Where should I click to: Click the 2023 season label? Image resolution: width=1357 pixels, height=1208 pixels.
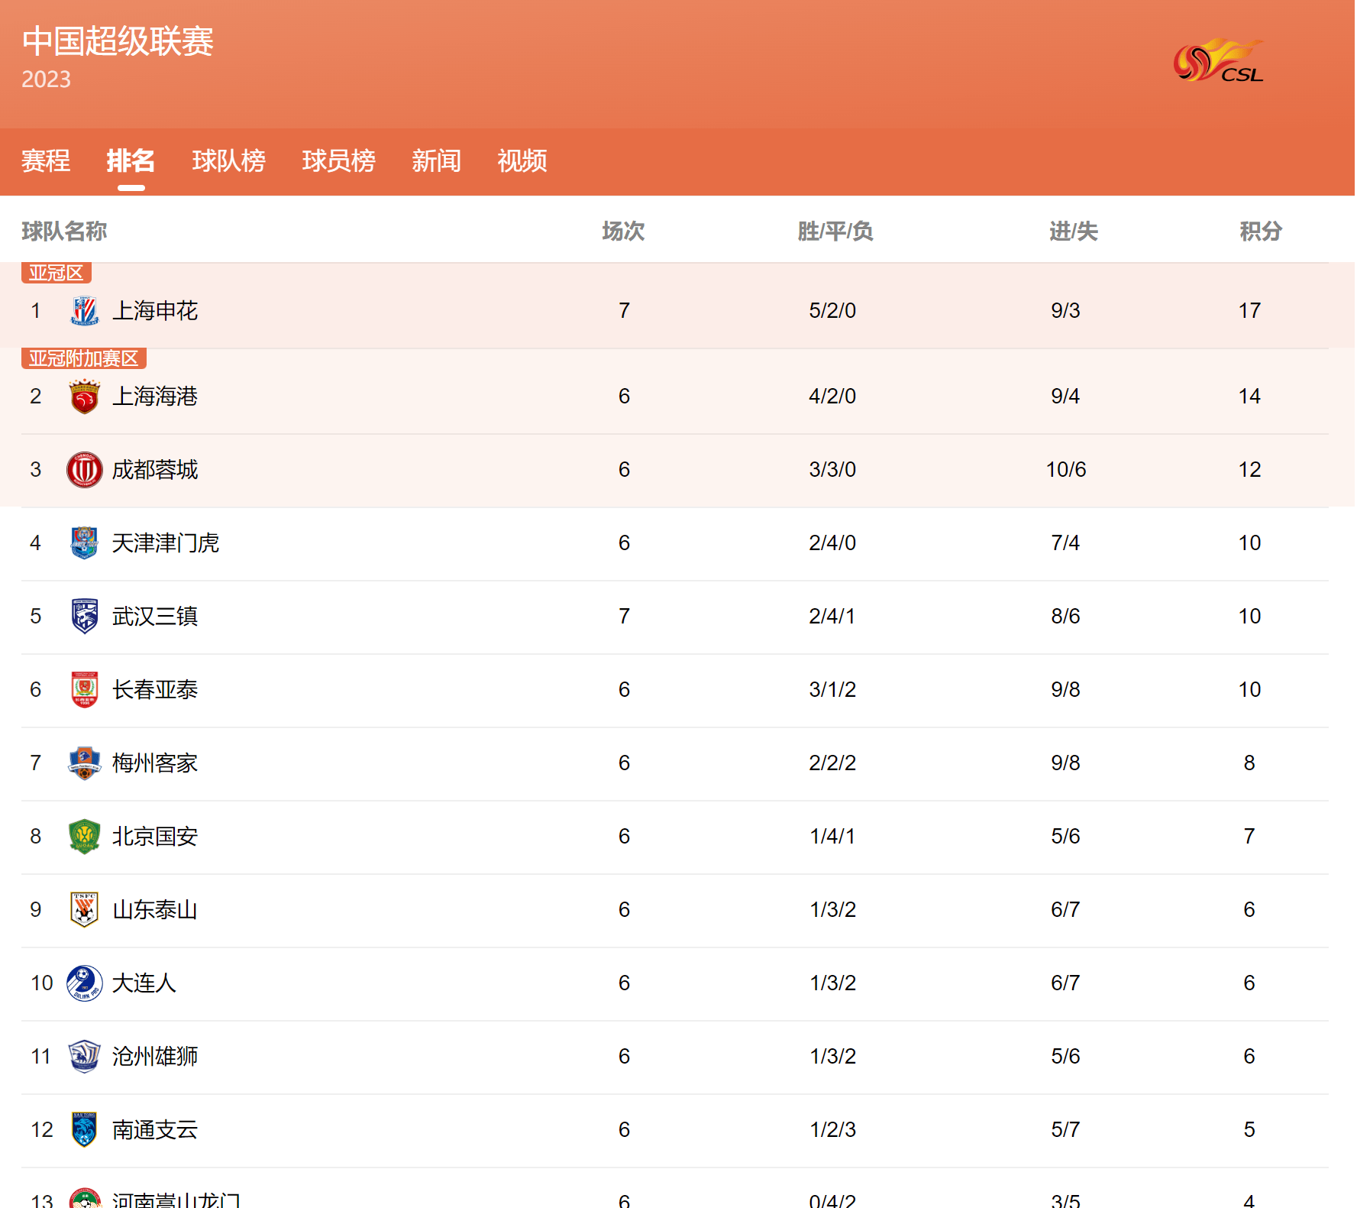pos(46,79)
